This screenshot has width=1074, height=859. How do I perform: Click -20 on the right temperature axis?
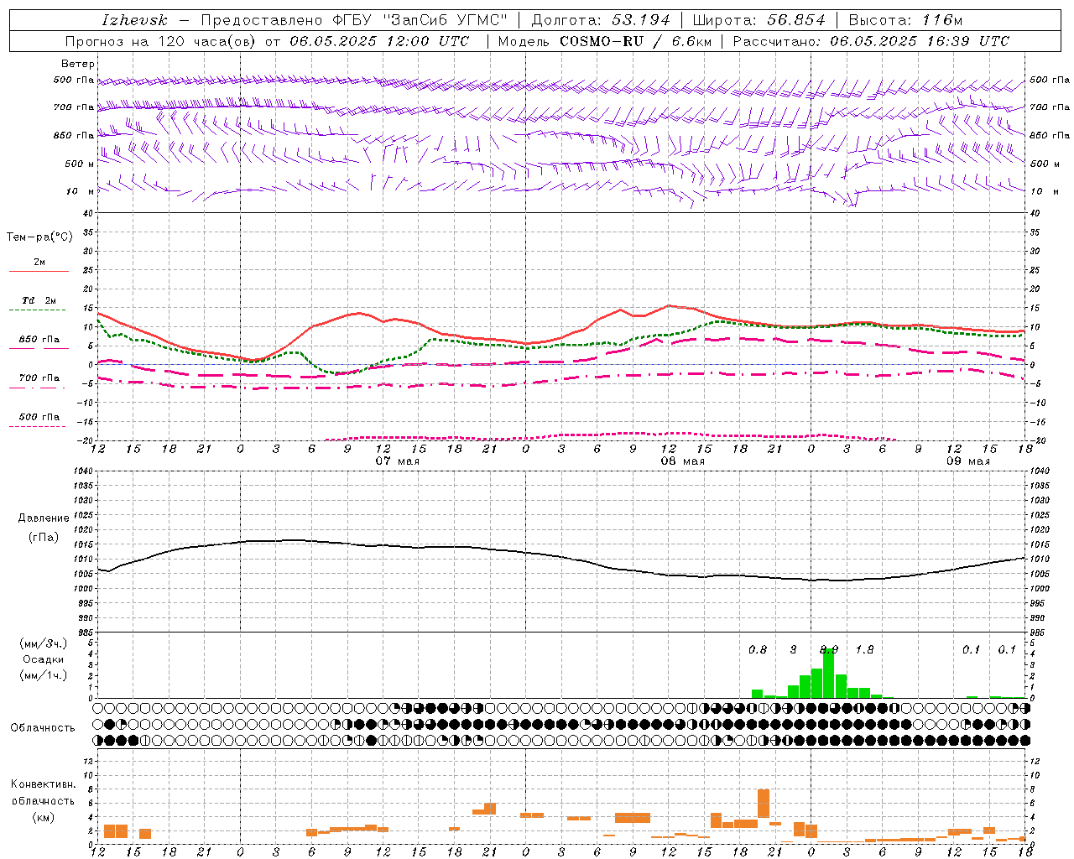coord(1036,441)
